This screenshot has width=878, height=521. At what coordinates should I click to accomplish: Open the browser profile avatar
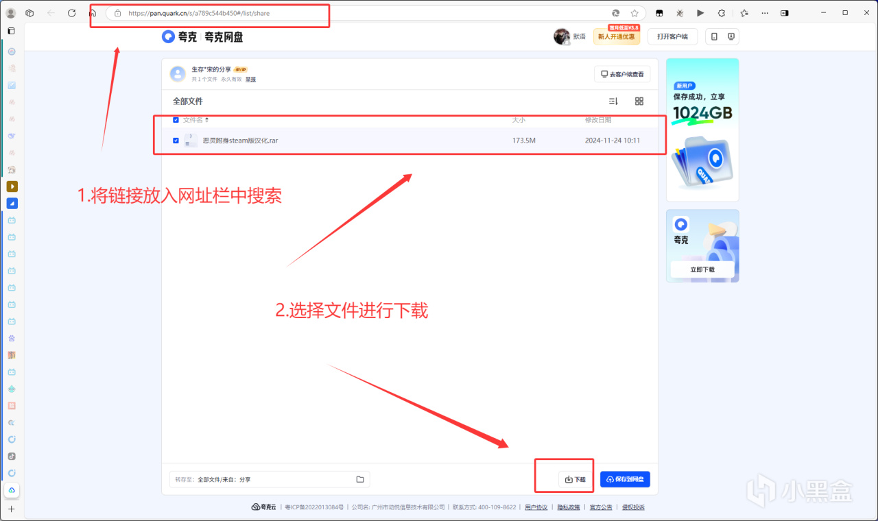(x=11, y=13)
